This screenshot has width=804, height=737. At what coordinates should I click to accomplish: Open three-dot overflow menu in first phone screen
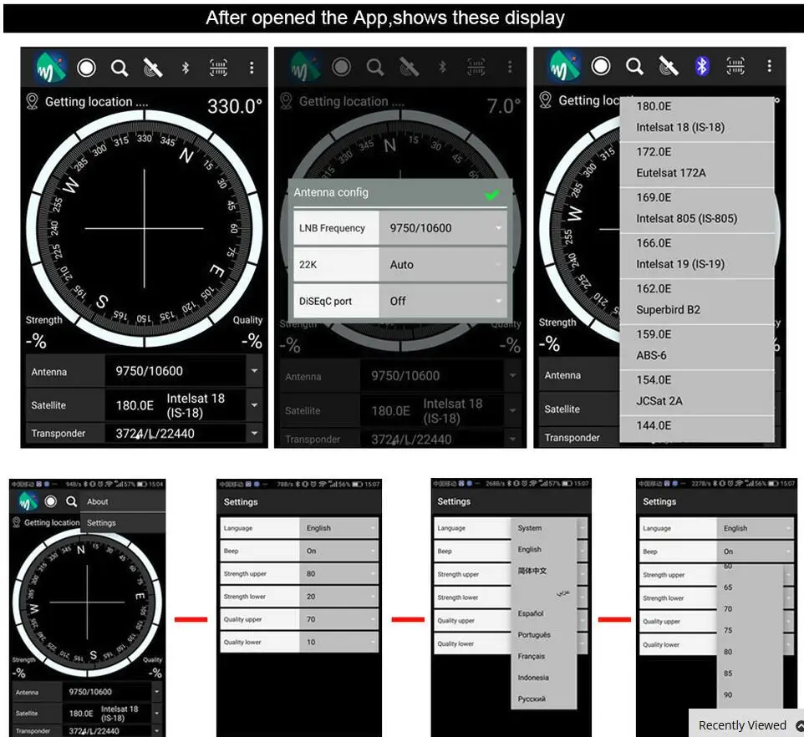[252, 68]
